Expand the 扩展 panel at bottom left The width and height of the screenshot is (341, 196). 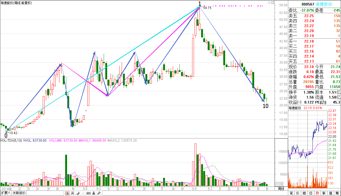[6, 193]
